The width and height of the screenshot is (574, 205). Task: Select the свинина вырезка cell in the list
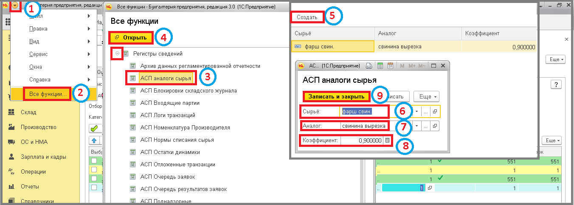pyautogui.click(x=418, y=46)
